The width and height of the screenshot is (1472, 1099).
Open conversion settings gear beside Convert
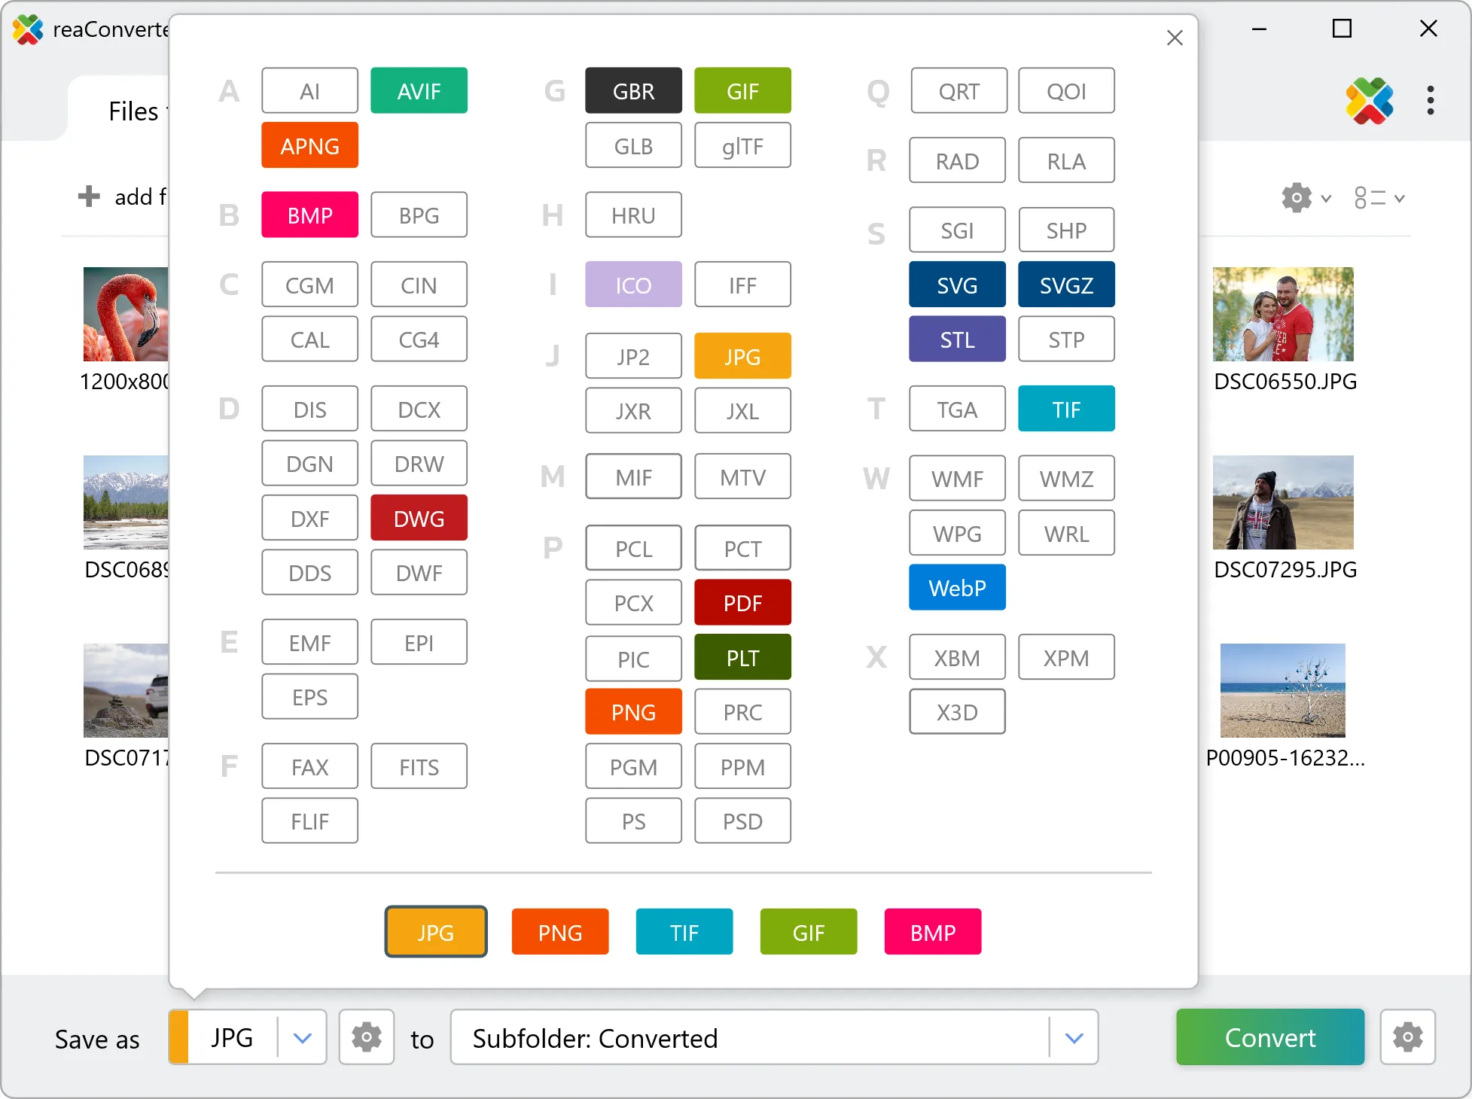click(x=1407, y=1037)
